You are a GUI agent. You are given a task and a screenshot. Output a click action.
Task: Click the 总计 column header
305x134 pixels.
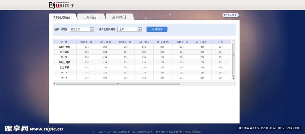(220, 42)
